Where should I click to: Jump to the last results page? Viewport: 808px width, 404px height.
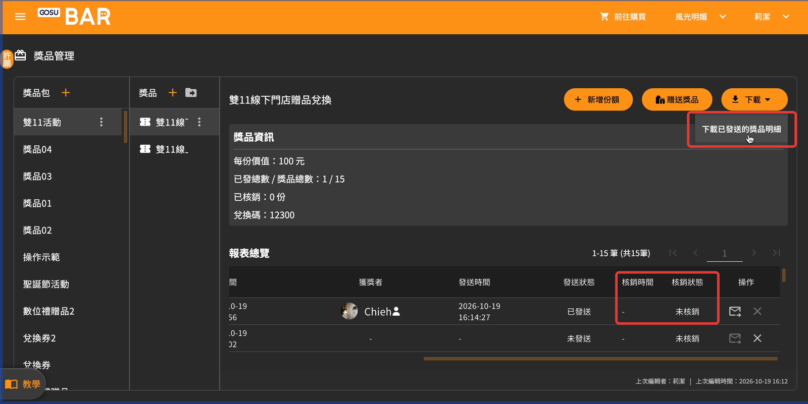777,253
